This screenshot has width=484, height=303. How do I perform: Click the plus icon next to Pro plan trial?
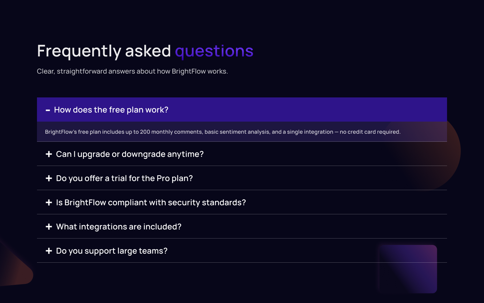(49, 178)
